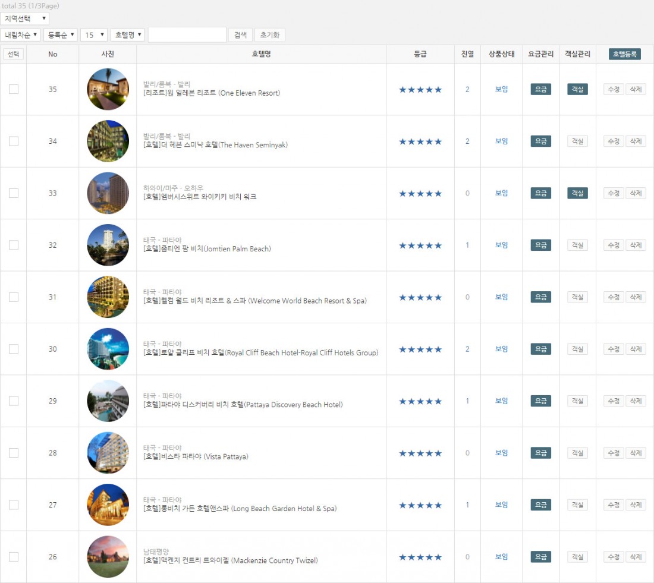This screenshot has height=583, width=654.
Task: Click 보임 status link for row No 35
Action: 501,89
